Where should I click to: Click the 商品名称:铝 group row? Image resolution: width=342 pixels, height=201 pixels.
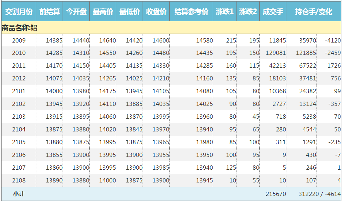[x=20, y=28]
